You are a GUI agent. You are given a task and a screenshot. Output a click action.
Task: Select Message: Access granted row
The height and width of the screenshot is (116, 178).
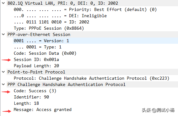click(x=95, y=109)
